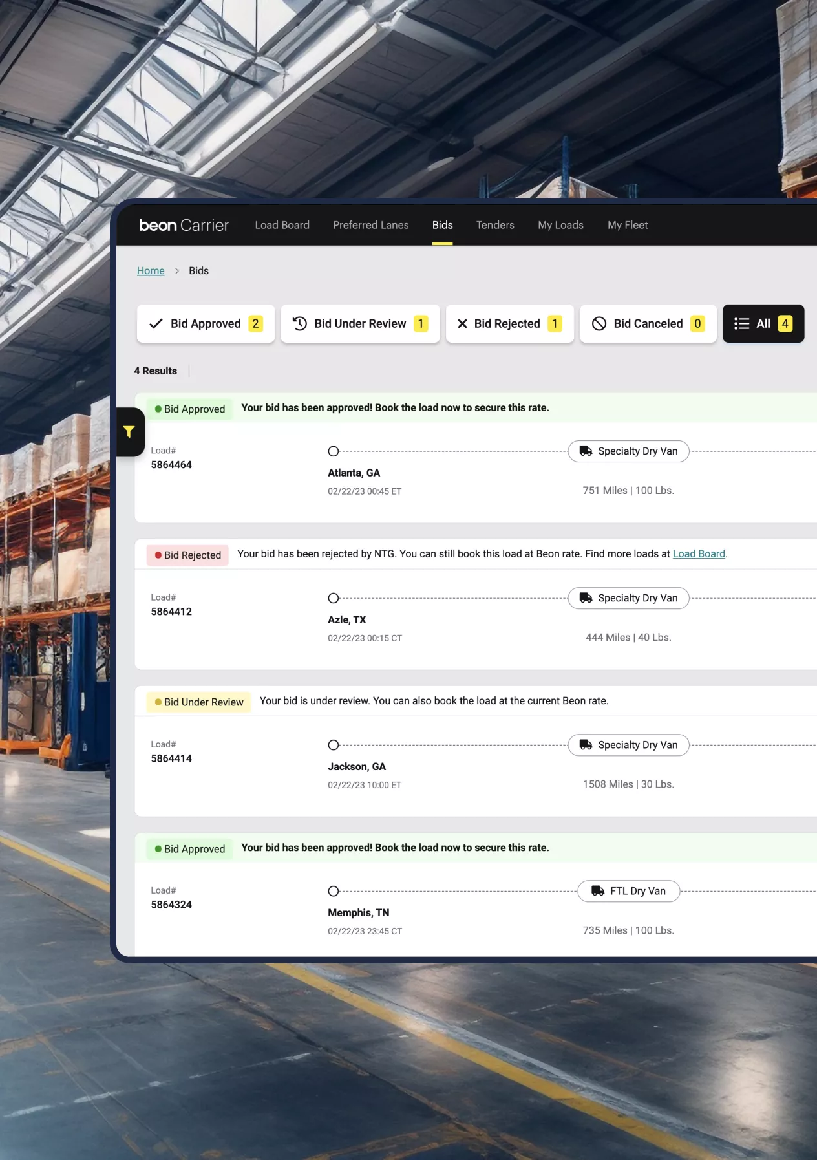Click the beon Carrier logo
The height and width of the screenshot is (1160, 817).
[x=184, y=225]
